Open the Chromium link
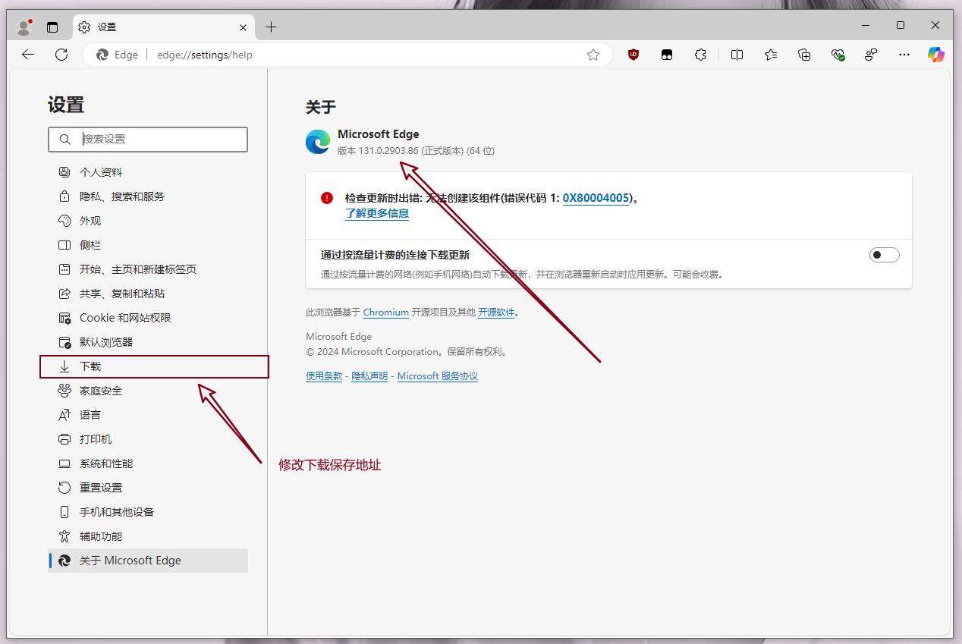This screenshot has width=962, height=644. point(386,312)
